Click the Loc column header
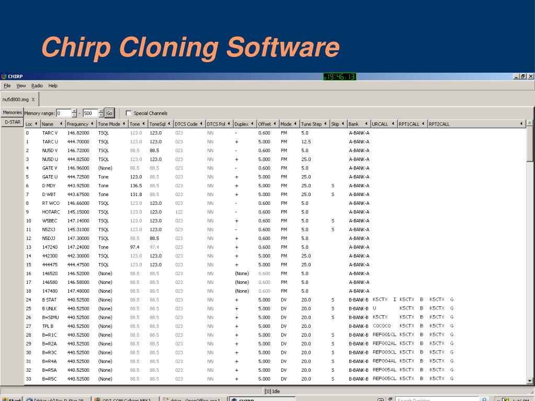Screen dimensions: 535x401 tap(32, 124)
